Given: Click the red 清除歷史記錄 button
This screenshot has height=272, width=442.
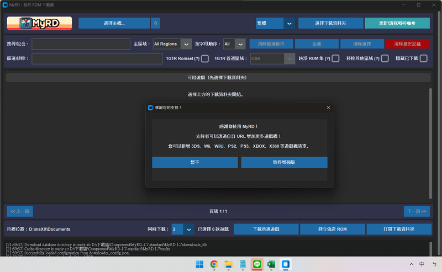Looking at the screenshot, I should pyautogui.click(x=408, y=44).
